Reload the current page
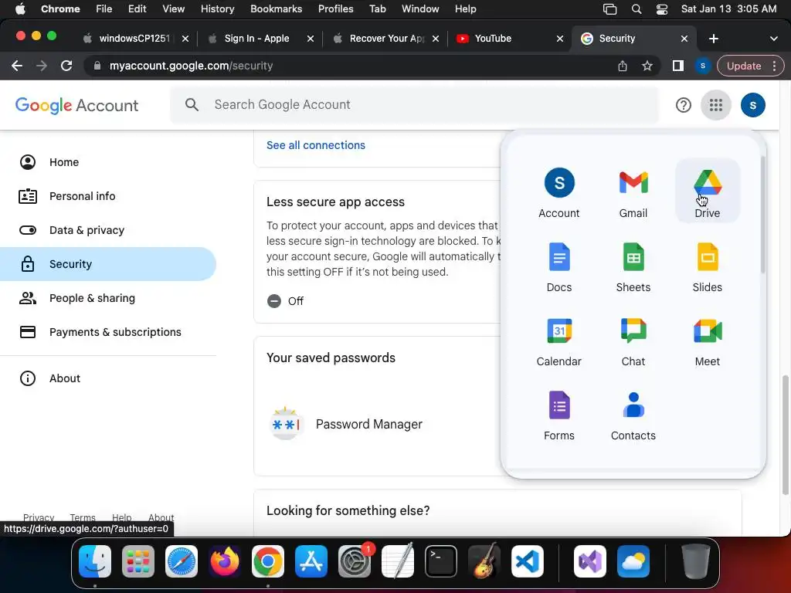The height and width of the screenshot is (593, 791). click(66, 66)
